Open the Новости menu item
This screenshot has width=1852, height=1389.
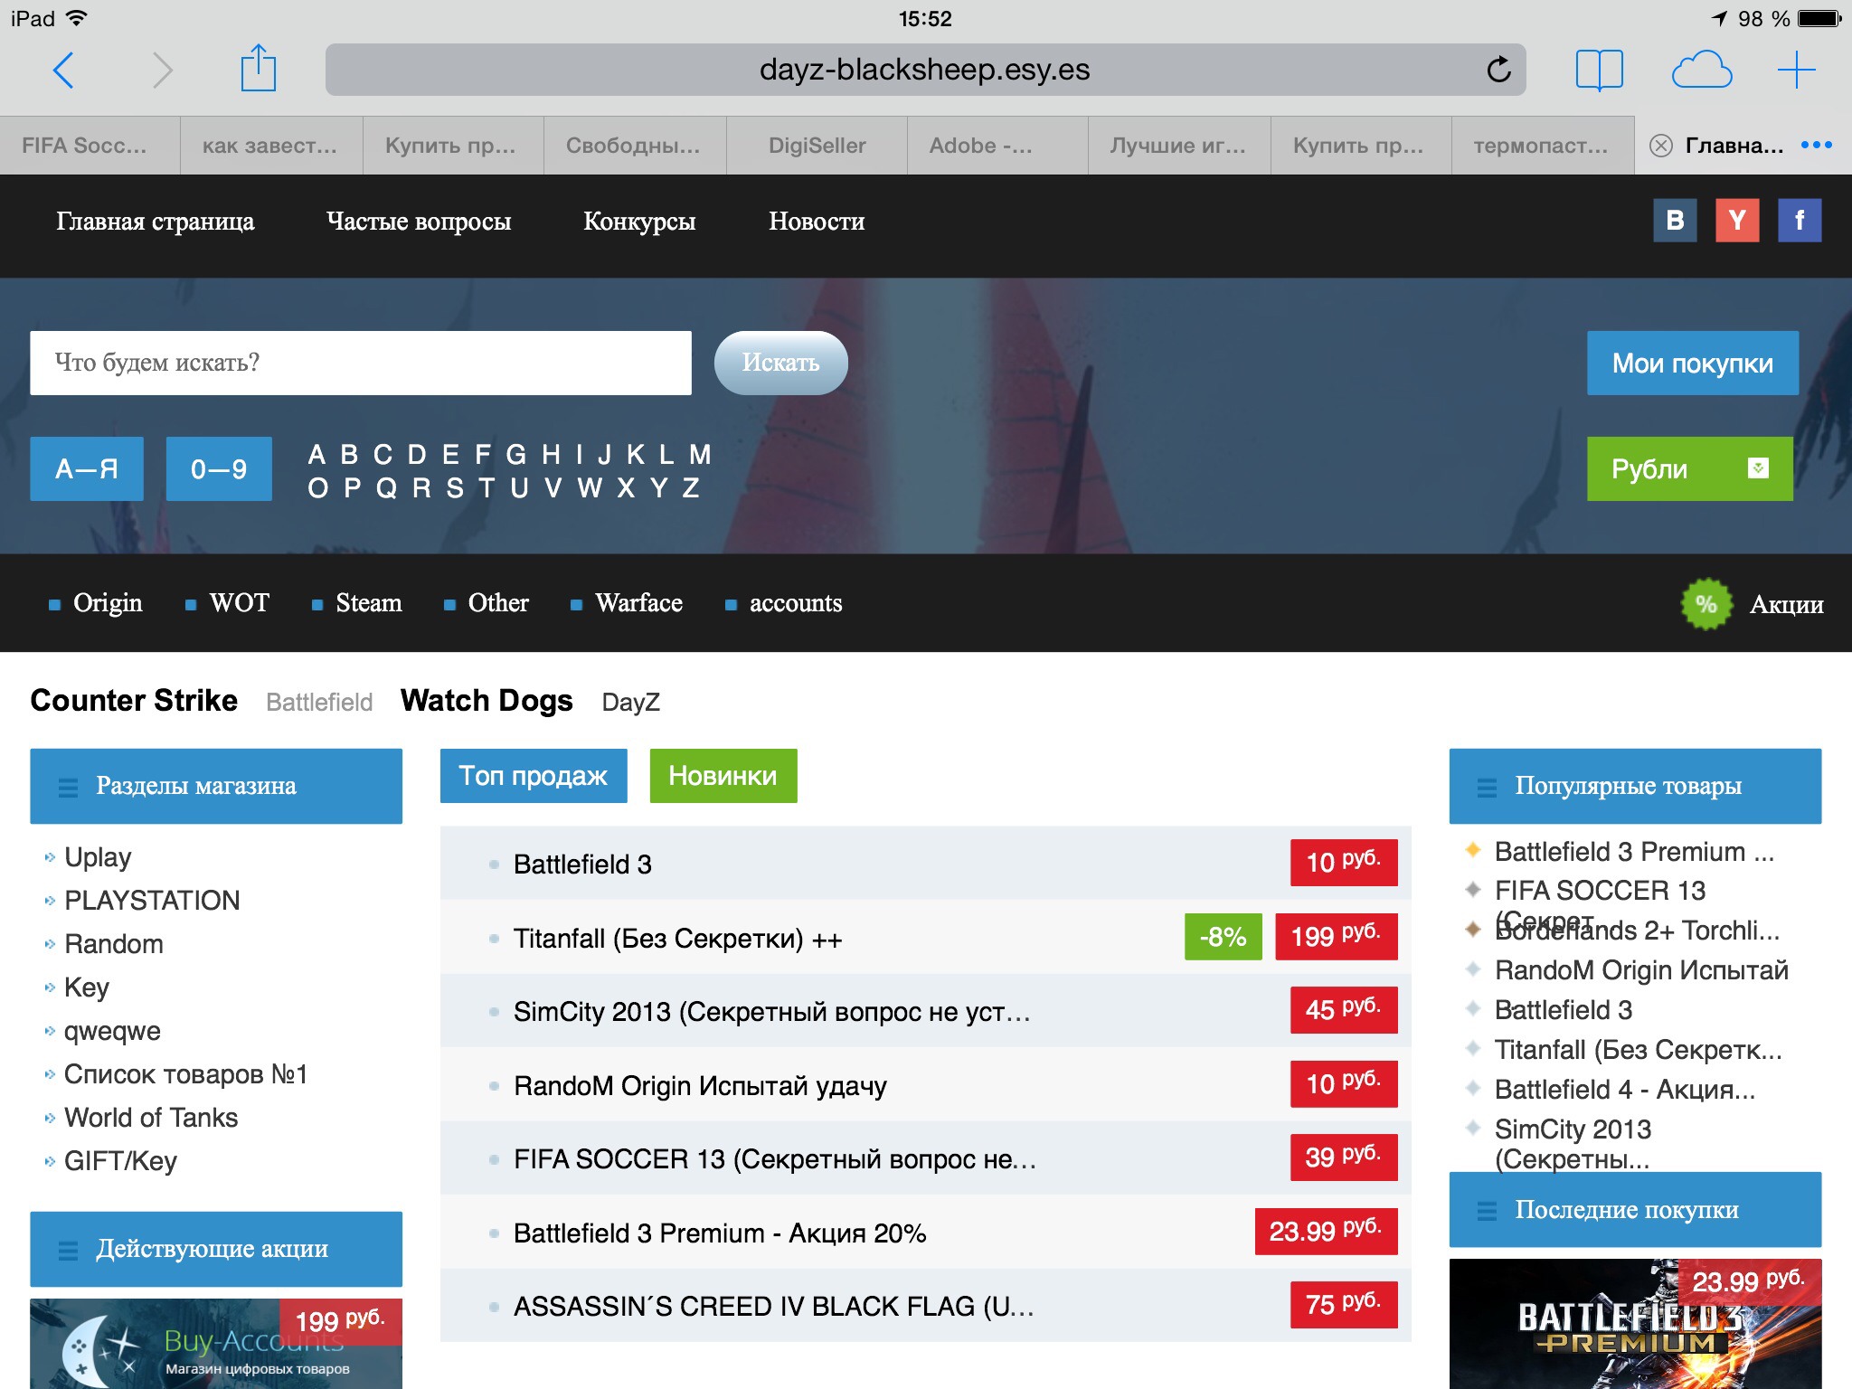tap(817, 221)
